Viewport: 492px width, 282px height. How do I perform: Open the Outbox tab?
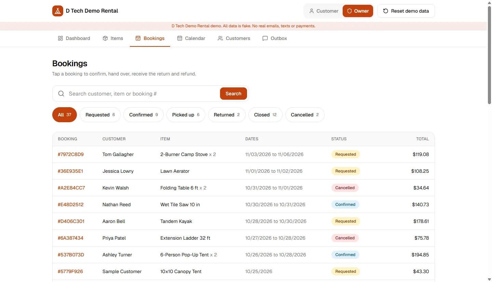tap(275, 38)
